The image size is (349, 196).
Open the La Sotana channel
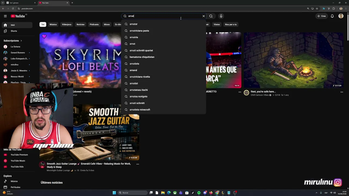[x=17, y=47]
